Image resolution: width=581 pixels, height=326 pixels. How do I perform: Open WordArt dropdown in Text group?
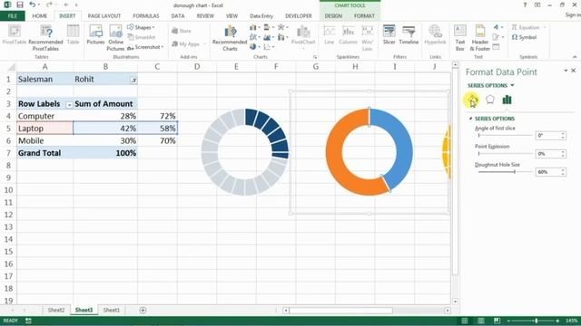(x=497, y=27)
